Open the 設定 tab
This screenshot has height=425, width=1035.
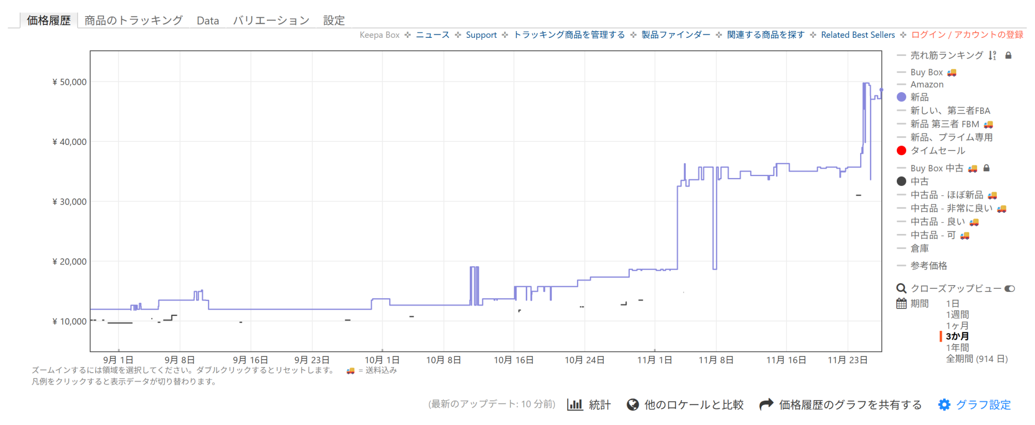tap(334, 20)
